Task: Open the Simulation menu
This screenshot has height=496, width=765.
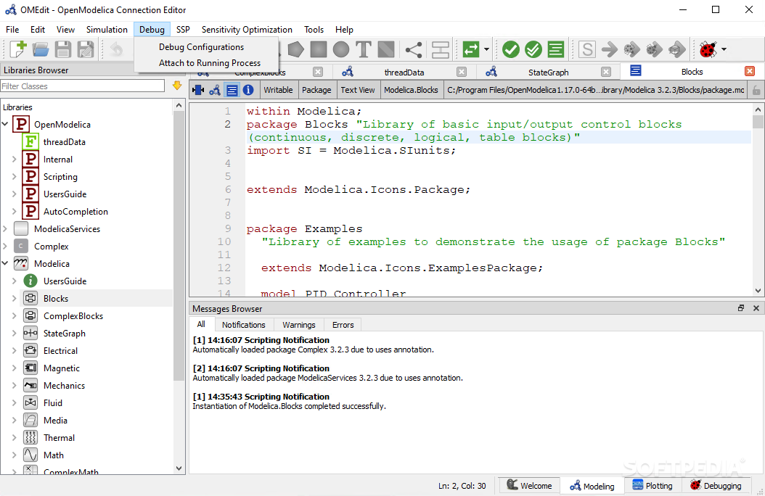Action: tap(107, 29)
